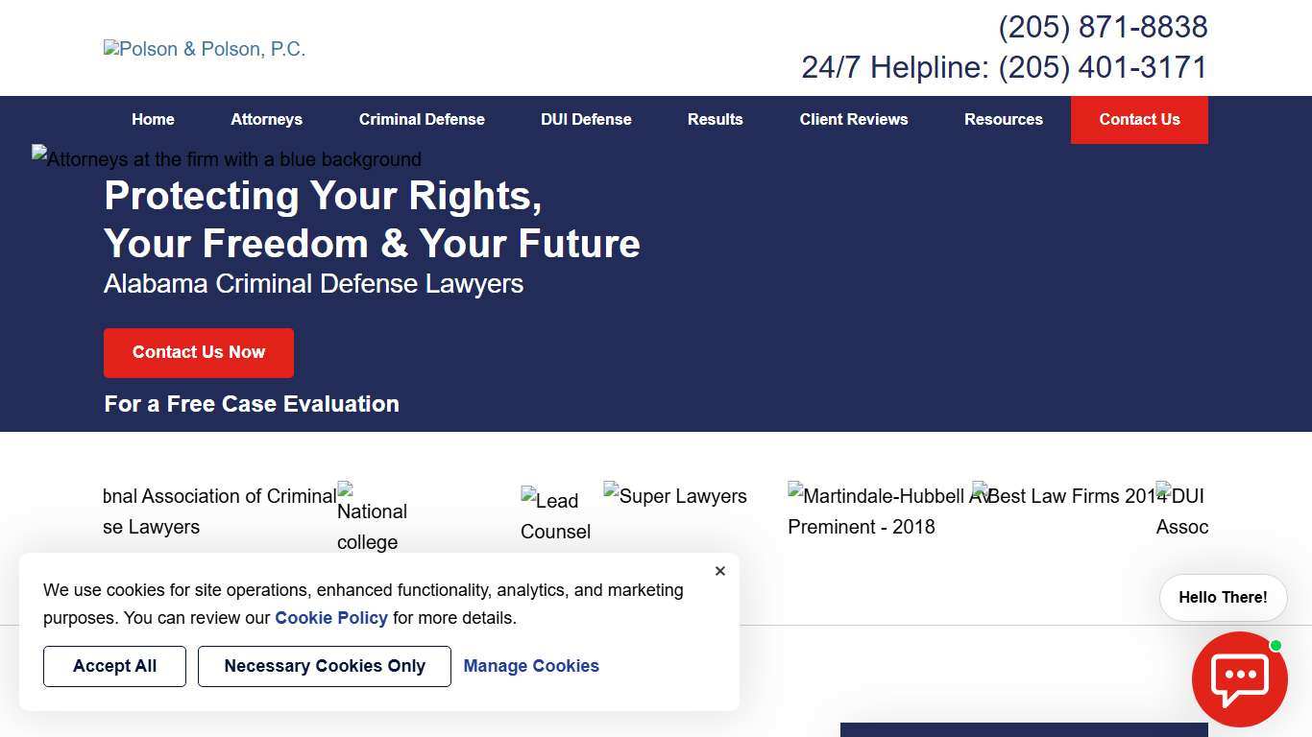This screenshot has width=1312, height=737.
Task: Open the Manage Cookies link
Action: (x=531, y=666)
